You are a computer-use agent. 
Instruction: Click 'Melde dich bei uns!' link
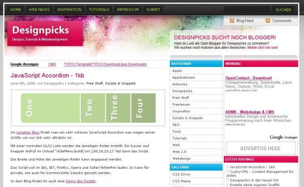point(263,48)
